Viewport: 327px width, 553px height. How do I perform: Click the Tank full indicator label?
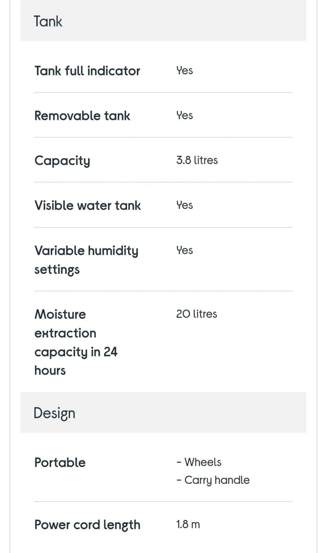pyautogui.click(x=87, y=71)
